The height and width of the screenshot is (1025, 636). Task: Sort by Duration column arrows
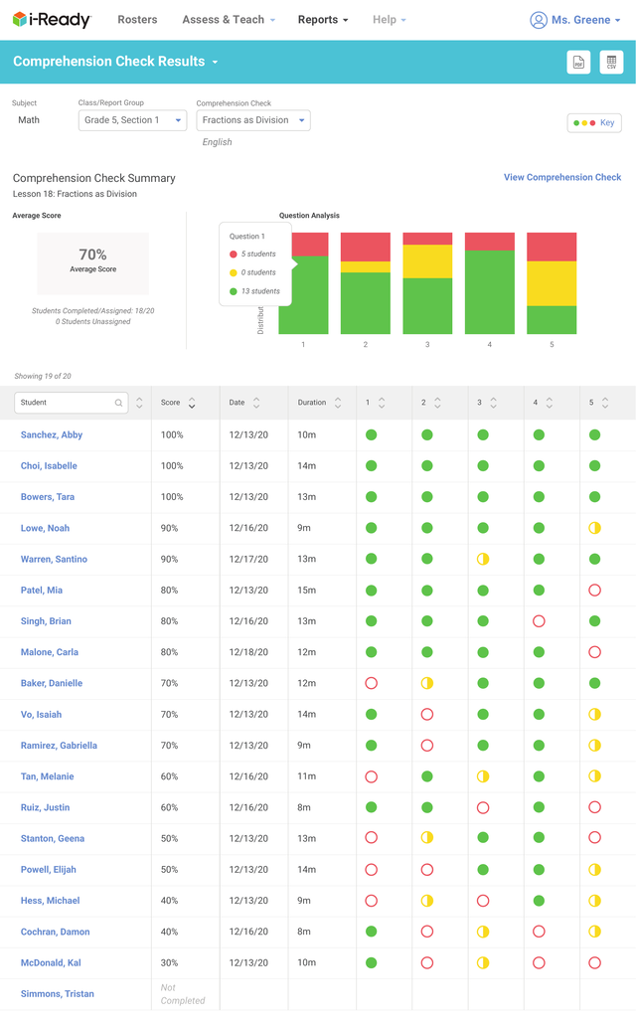coord(337,403)
